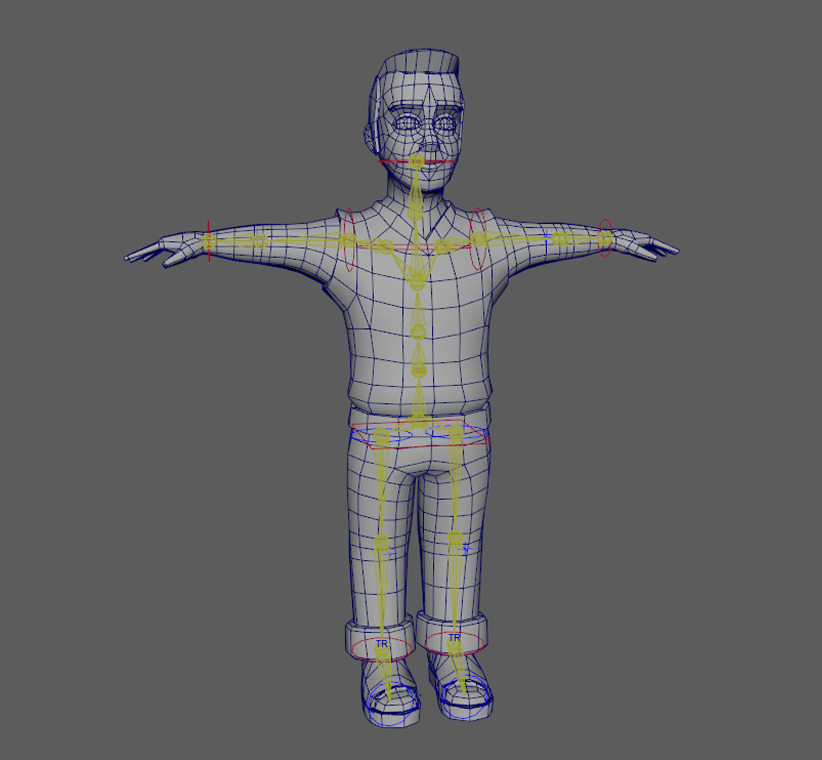
Task: Select the red rectangular hip control curve
Action: (x=421, y=434)
